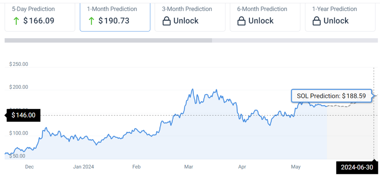This screenshot has height=178, width=380.
Task: Click the empty scrollbar track on the right
Action: [x=294, y=41]
